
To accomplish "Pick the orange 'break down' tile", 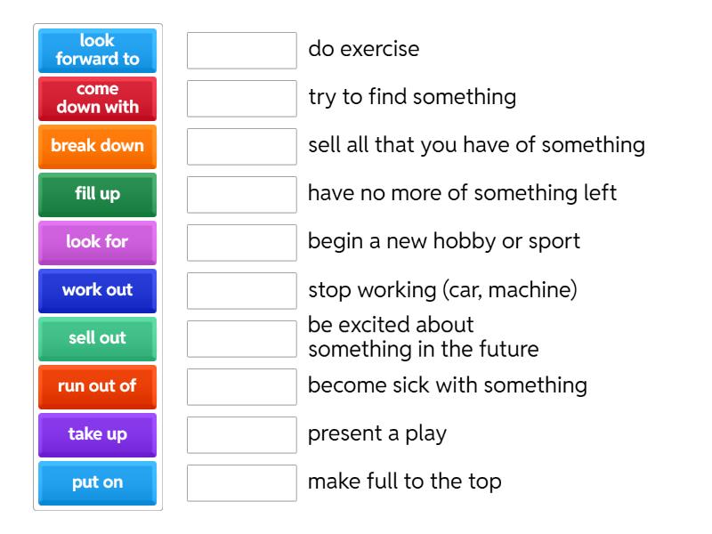I will click(x=98, y=146).
